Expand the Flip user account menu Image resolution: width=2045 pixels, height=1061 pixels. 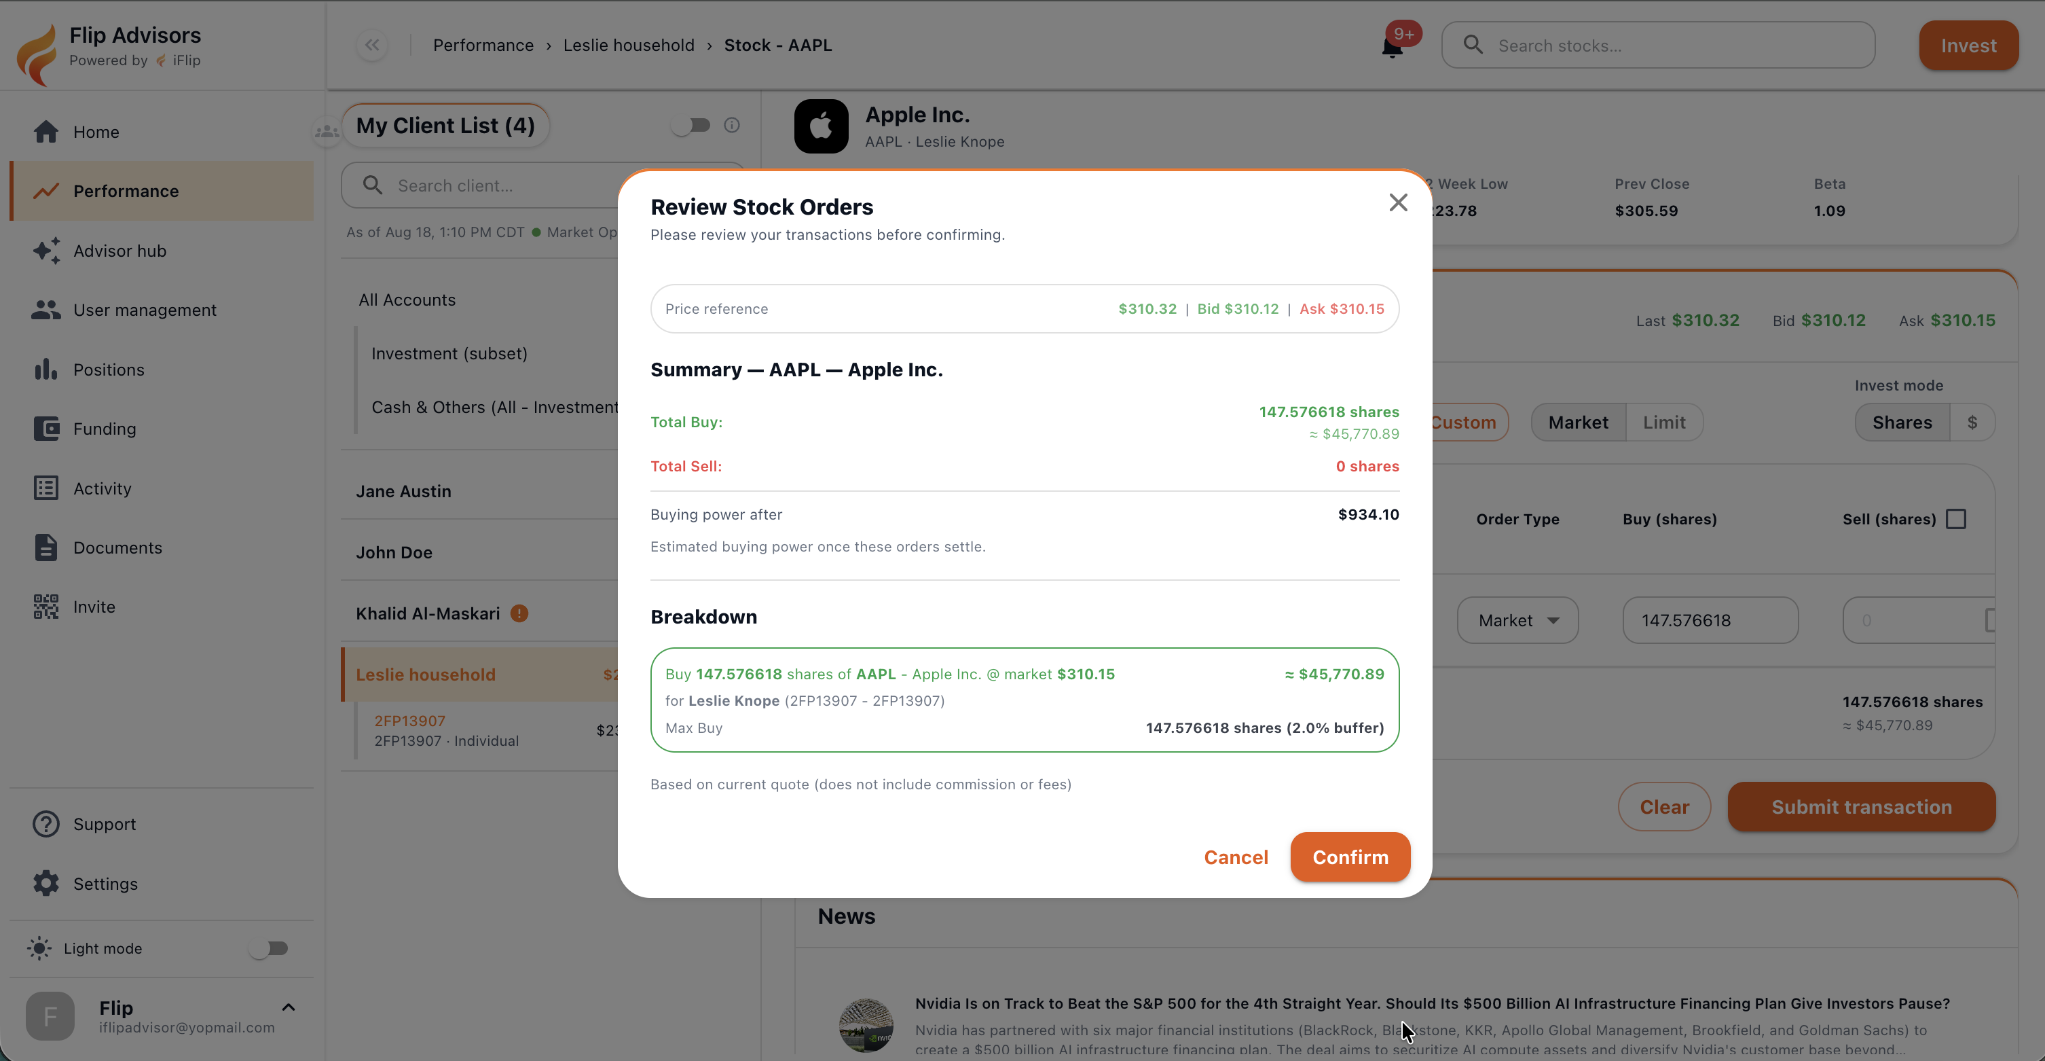(x=288, y=1008)
